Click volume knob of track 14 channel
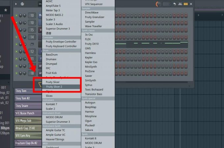This screenshot has width=224, height=148. pyautogui.click(x=25, y=37)
